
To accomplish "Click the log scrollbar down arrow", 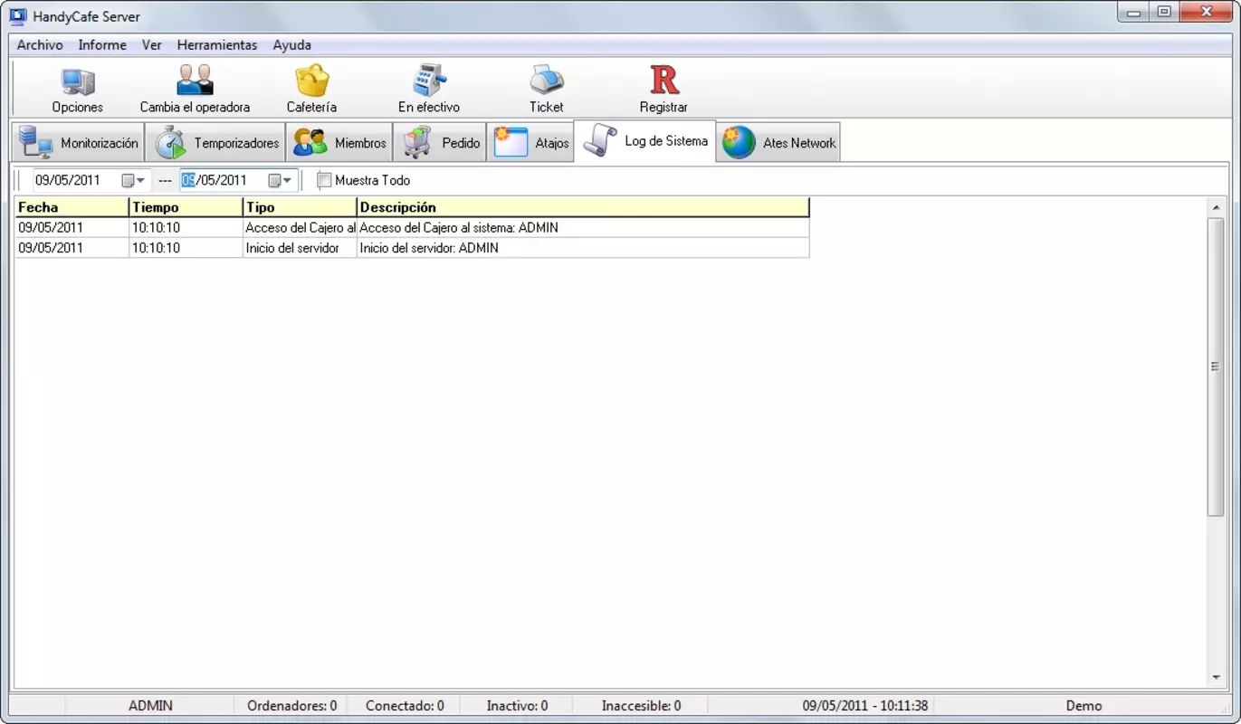I will [1216, 678].
